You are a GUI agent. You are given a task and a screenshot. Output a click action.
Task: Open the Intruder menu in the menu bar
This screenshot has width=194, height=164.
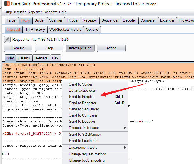(x=20, y=12)
